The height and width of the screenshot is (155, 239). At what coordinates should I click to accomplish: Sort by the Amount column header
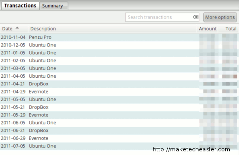(x=207, y=29)
